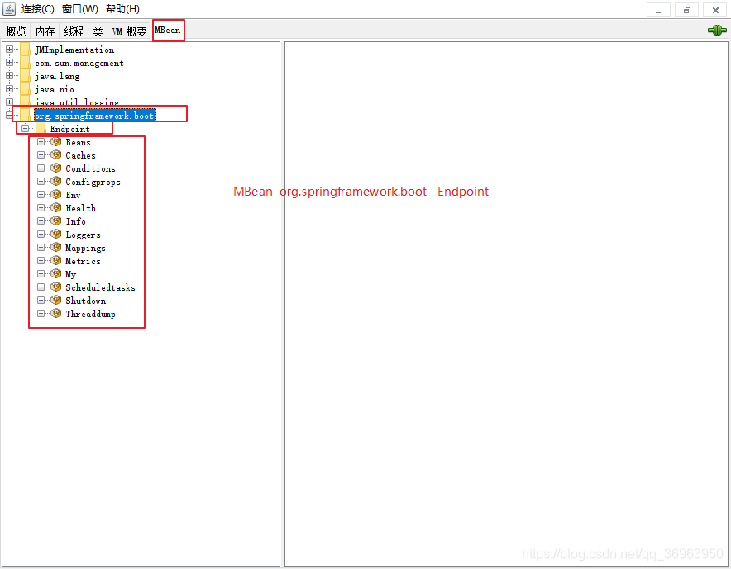Expand the java.lang node
The image size is (731, 569).
point(9,75)
